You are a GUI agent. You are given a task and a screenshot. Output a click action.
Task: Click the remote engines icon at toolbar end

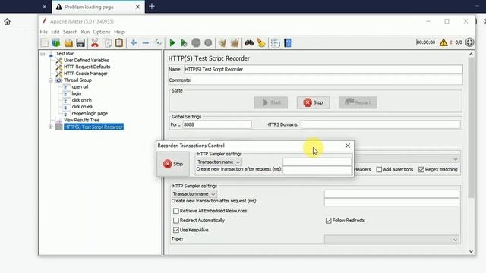coord(469,42)
